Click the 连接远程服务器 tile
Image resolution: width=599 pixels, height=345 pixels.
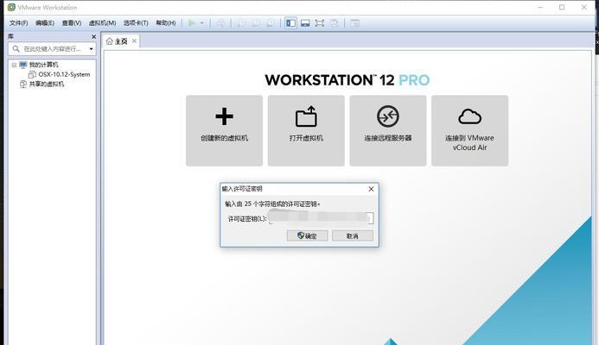[388, 131]
